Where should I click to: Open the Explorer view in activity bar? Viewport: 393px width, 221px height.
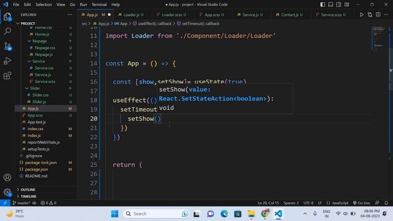(7, 17)
